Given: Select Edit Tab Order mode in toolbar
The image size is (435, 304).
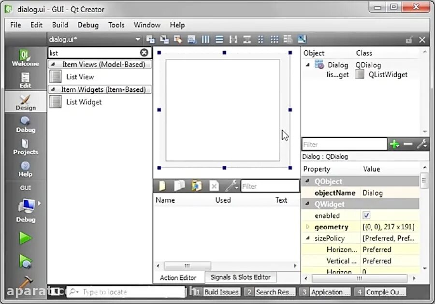Looking at the screenshot, I should [192, 39].
